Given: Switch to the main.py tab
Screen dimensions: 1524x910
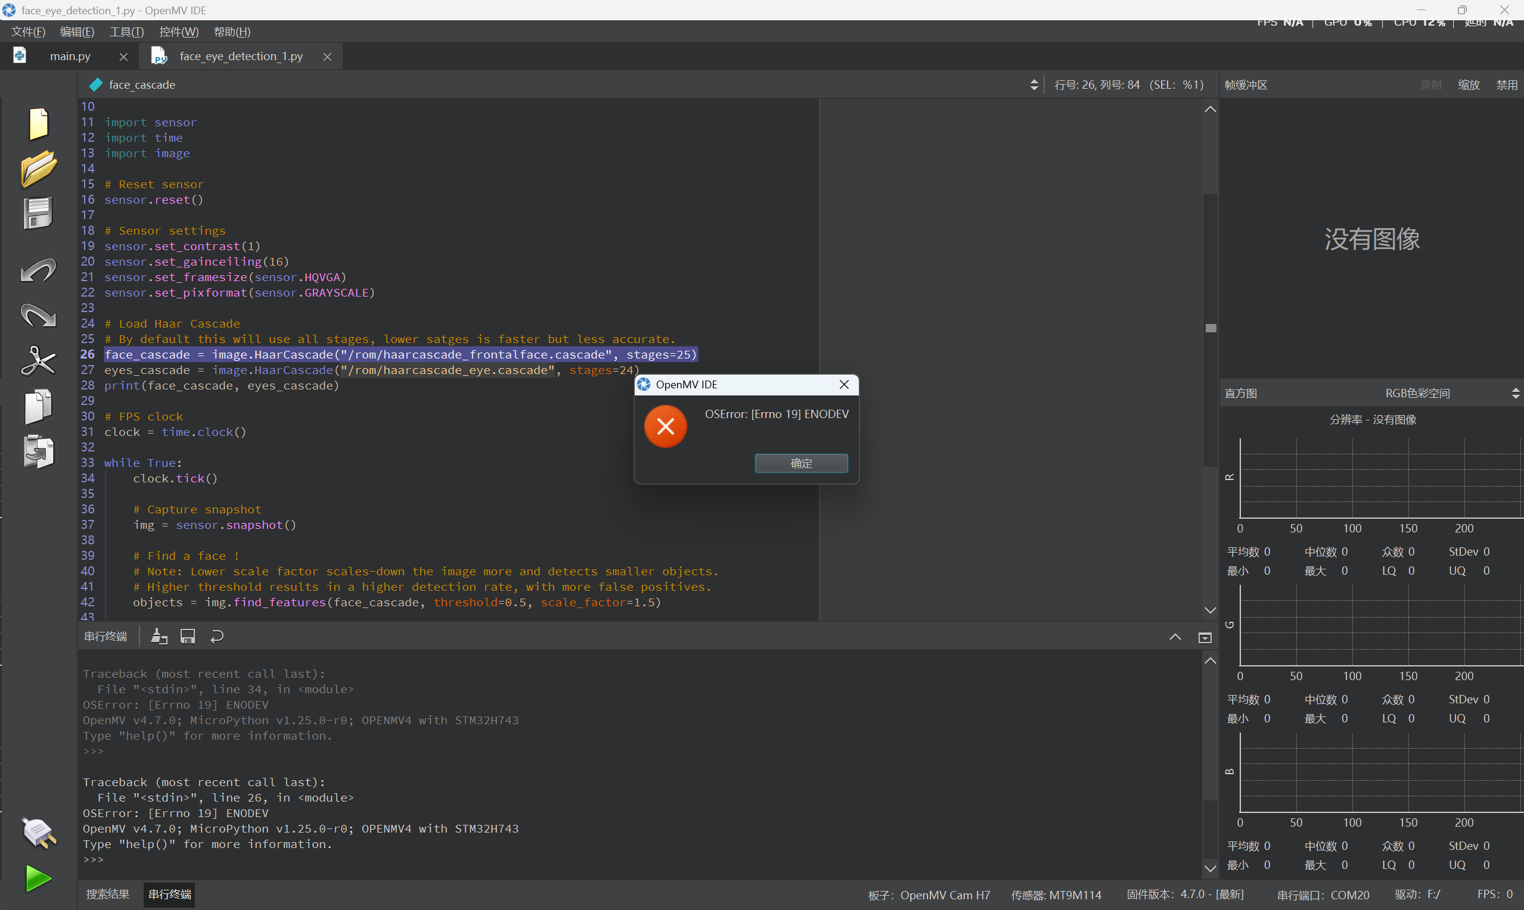Looking at the screenshot, I should (70, 57).
